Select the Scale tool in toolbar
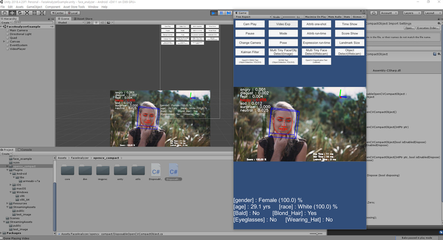The height and width of the screenshot is (240, 443). coord(27,13)
